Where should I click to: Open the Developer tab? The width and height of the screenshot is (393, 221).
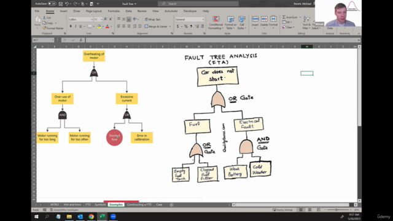tap(190, 11)
